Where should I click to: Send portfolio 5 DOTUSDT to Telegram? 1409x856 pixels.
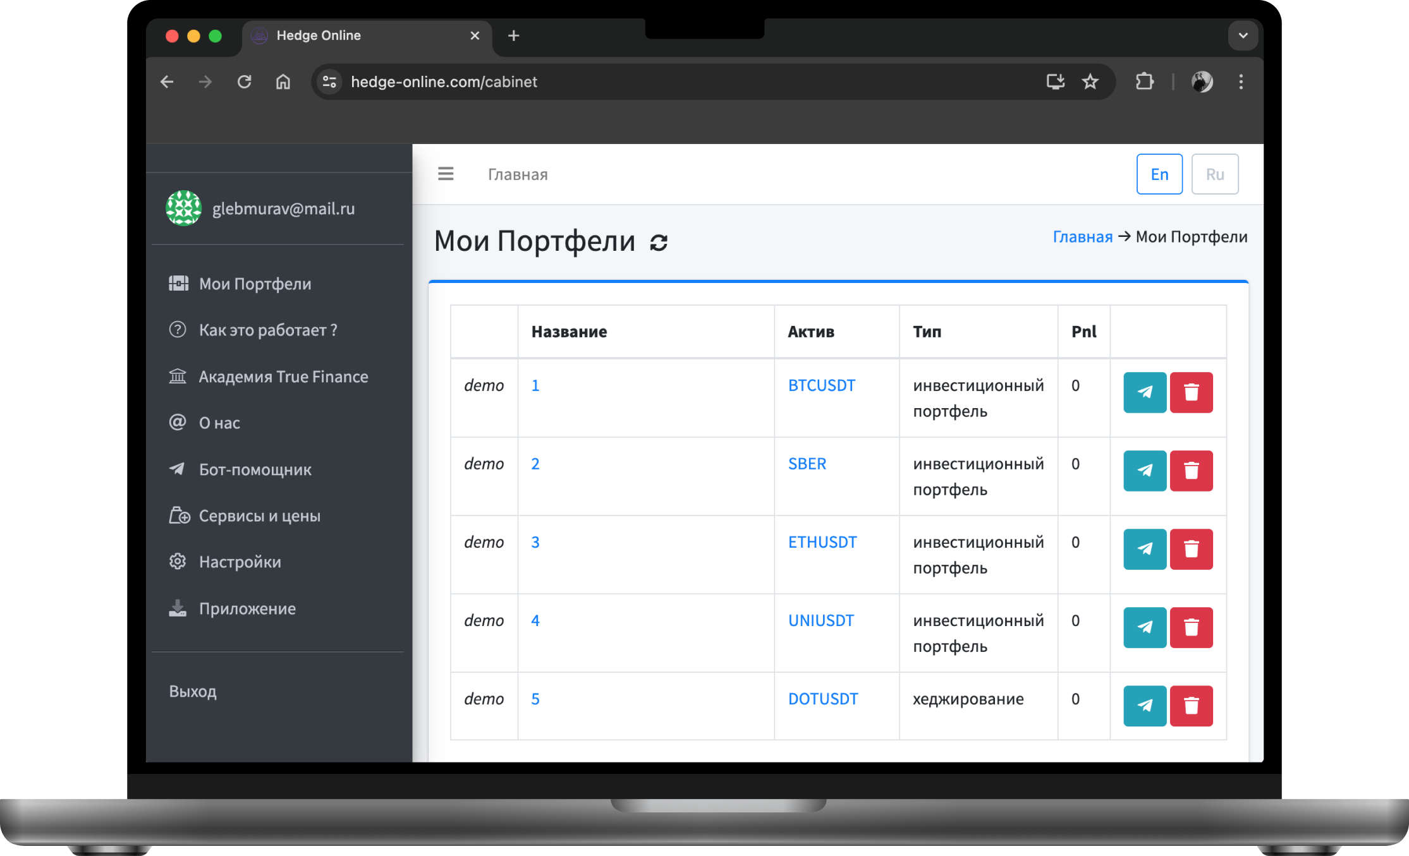(1145, 706)
